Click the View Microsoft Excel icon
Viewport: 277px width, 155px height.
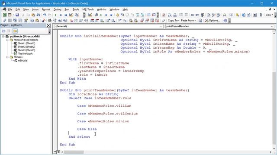[x=5, y=15]
